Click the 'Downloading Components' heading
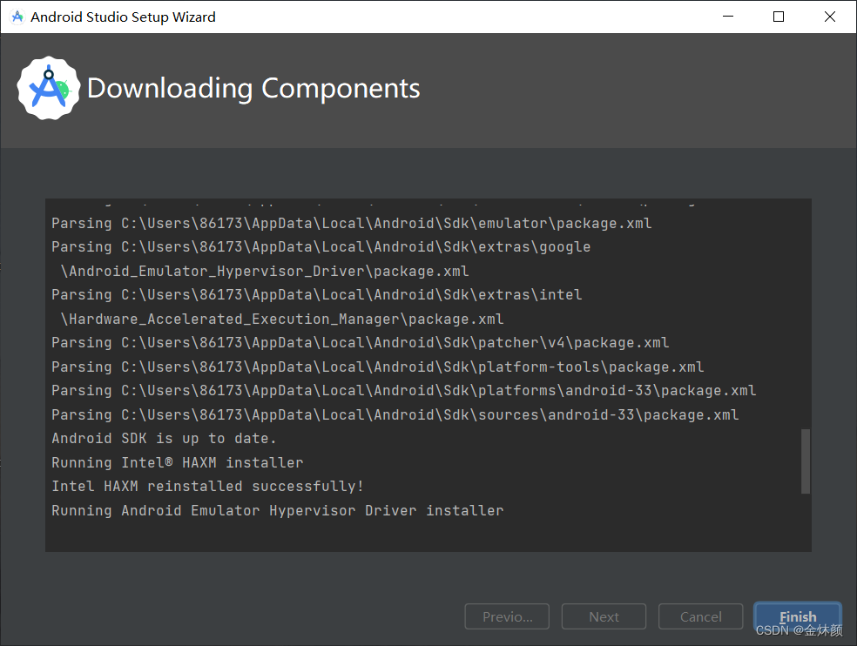Screen dimensions: 857x646 coord(253,88)
